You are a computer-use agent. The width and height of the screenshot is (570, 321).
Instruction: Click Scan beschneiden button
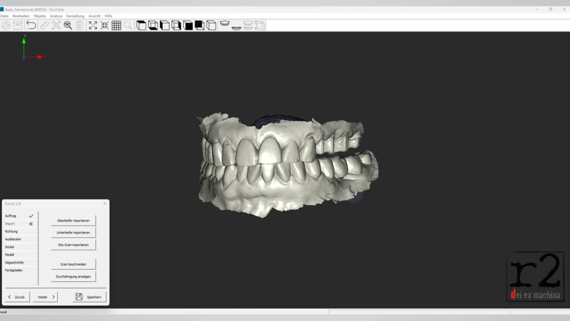click(73, 264)
